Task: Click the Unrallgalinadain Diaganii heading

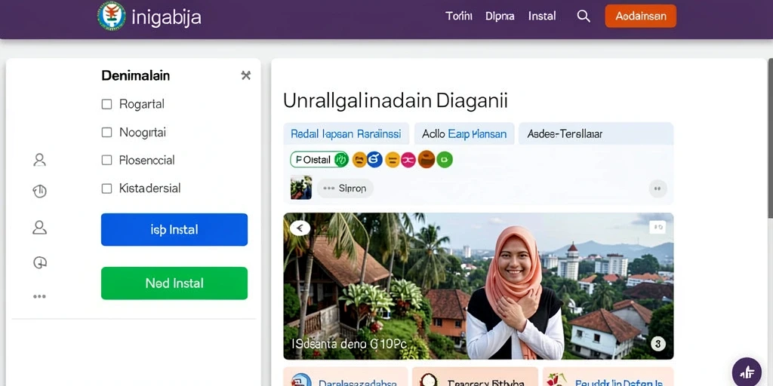Action: click(396, 100)
